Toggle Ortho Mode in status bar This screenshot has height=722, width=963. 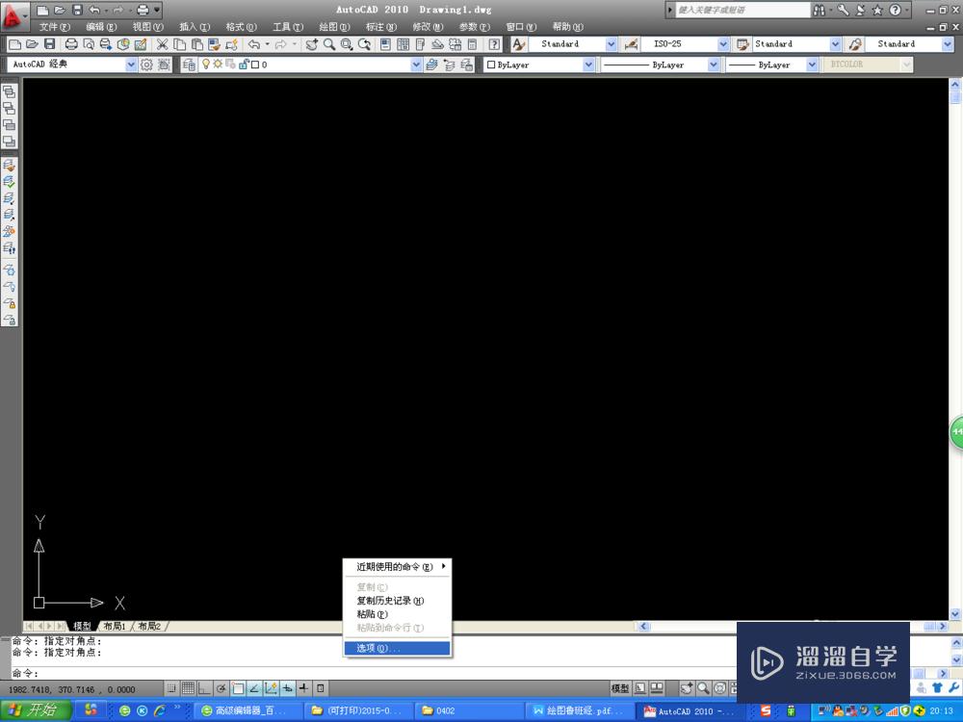point(204,688)
